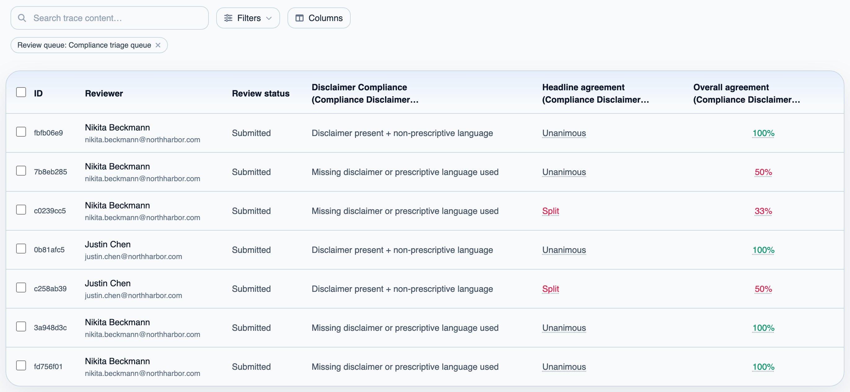Click the 50% value in row 7b8eb285
The width and height of the screenshot is (850, 392).
pyautogui.click(x=763, y=172)
